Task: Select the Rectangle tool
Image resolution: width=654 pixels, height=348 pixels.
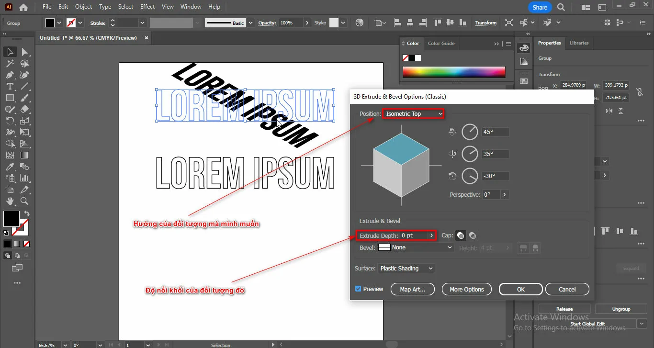Action: point(10,98)
